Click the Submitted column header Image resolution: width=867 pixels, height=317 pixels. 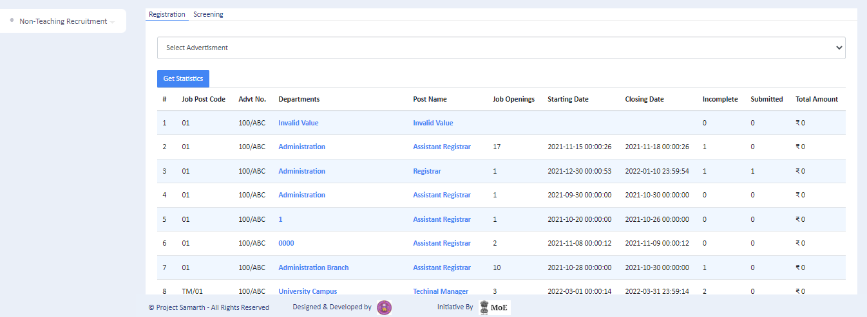tap(767, 99)
